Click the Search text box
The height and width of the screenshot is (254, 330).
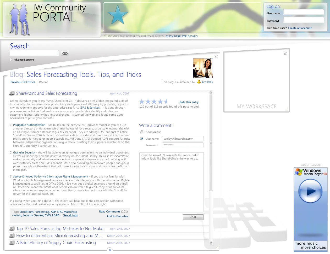coord(34,54)
